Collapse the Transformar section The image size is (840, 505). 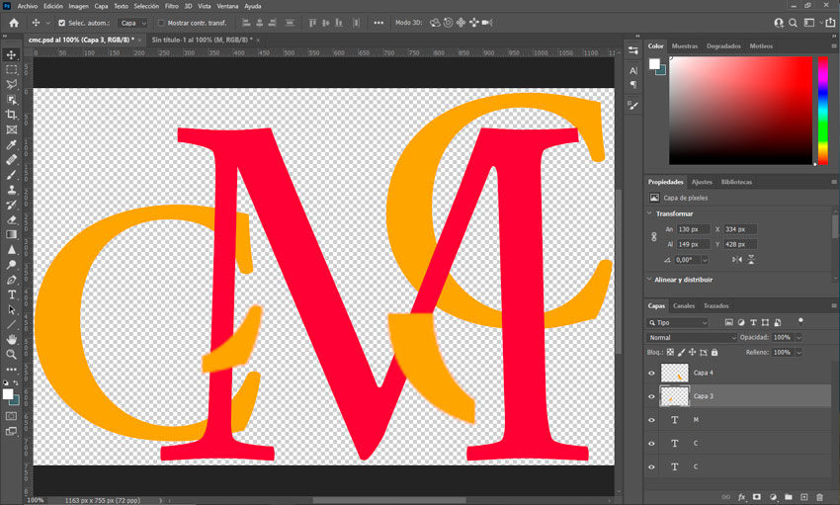tap(650, 213)
